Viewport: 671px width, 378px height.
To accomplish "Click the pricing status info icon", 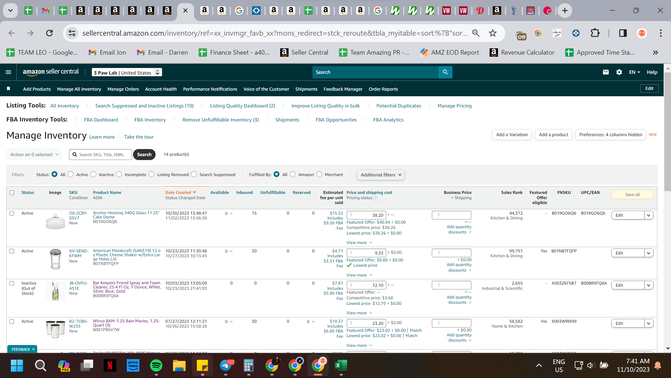I will pyautogui.click(x=375, y=198).
